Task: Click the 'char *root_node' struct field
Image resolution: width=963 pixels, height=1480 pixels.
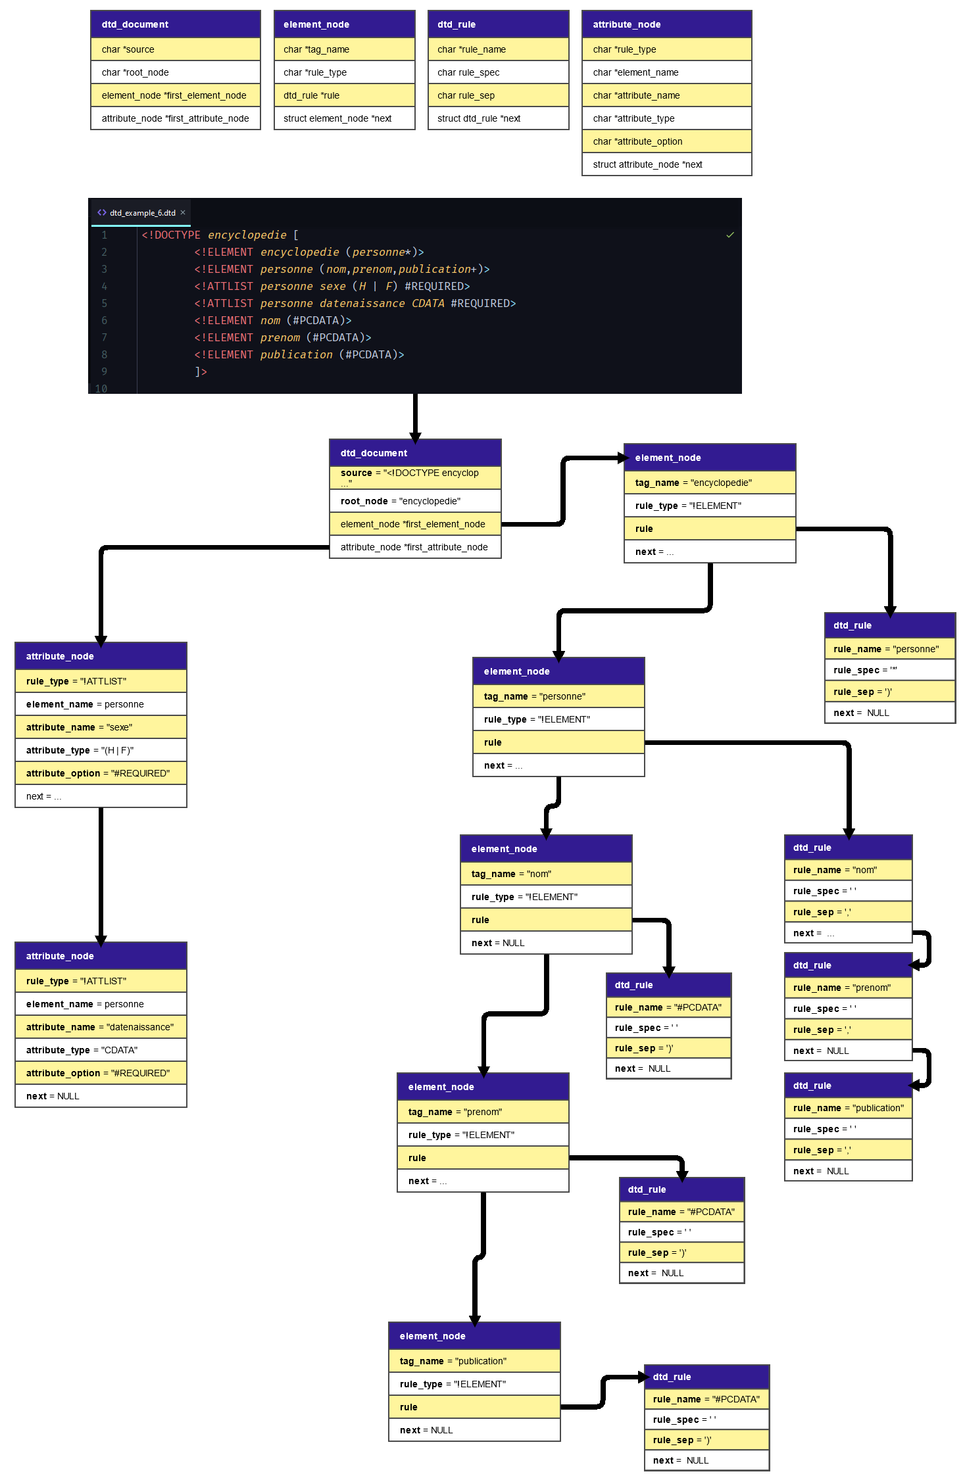Action: pos(176,72)
